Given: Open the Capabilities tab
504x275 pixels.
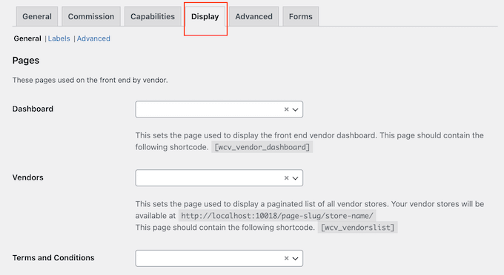Looking at the screenshot, I should point(153,16).
